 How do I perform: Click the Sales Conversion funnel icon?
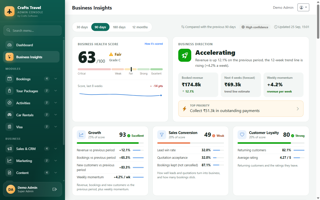[x=162, y=135]
